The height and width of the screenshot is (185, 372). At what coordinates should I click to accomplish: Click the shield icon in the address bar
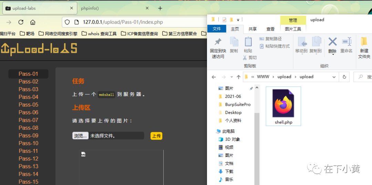coord(68,22)
